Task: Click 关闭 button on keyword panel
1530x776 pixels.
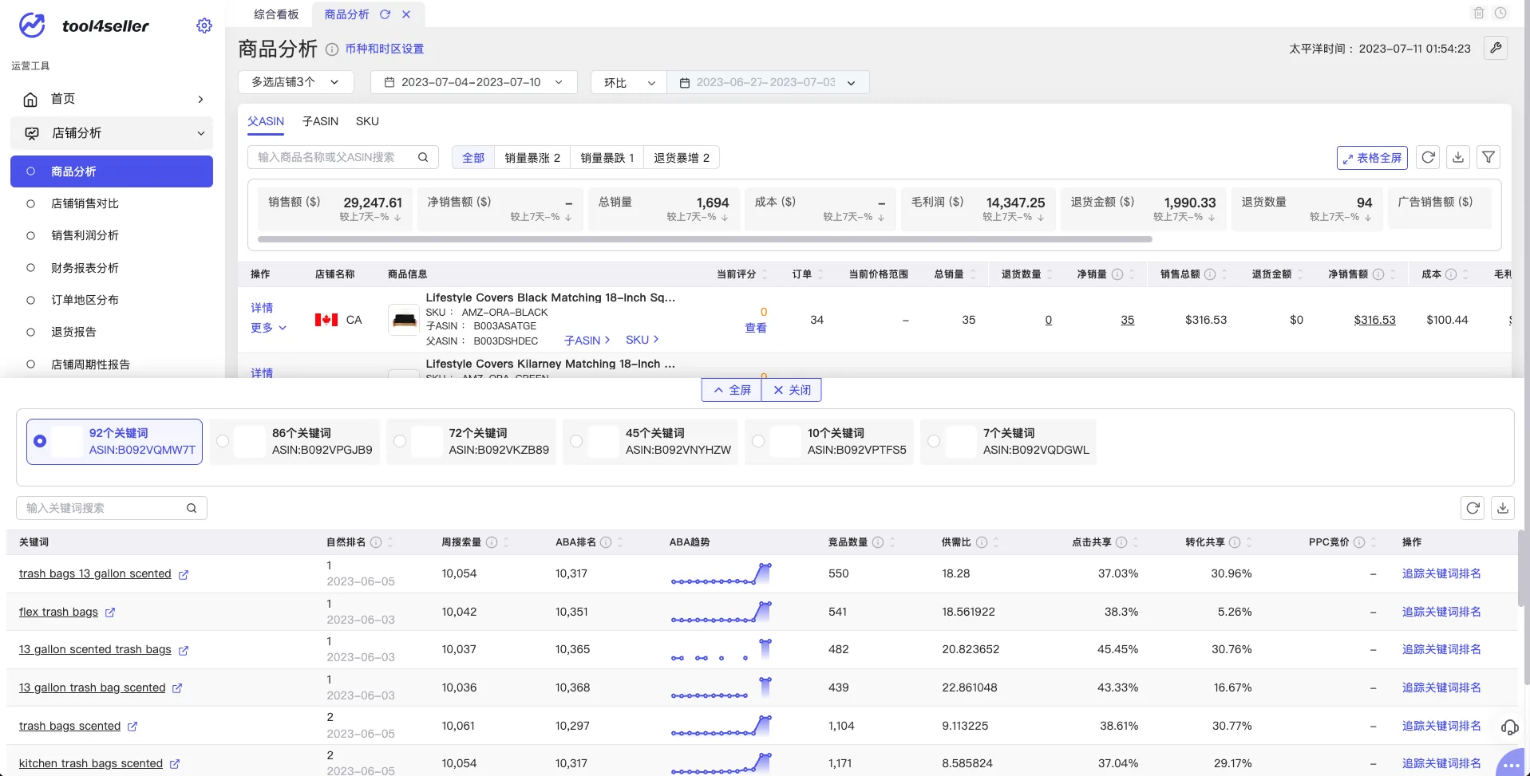Action: (792, 390)
